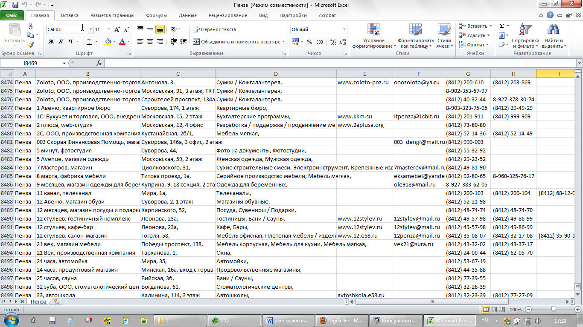Apply center horizontal text alignment
Screen dimensions: 583x327
tap(150, 42)
